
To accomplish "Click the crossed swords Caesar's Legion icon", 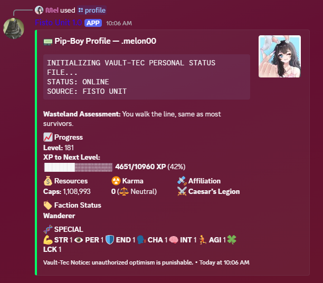I will 182,191.
